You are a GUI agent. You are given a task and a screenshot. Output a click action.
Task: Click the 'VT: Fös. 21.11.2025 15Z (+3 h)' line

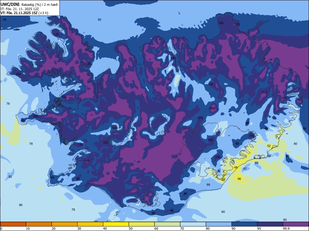tap(24, 13)
